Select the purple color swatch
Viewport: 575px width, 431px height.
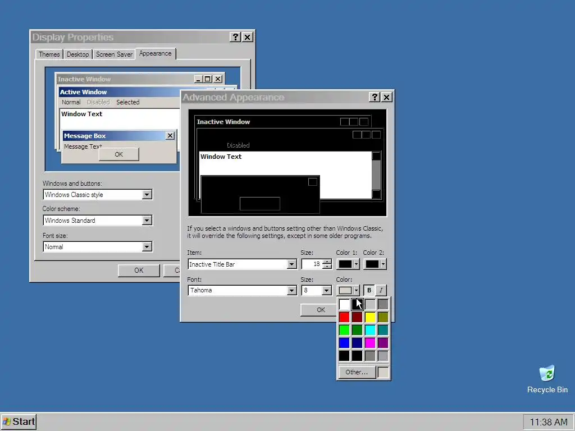coord(383,343)
